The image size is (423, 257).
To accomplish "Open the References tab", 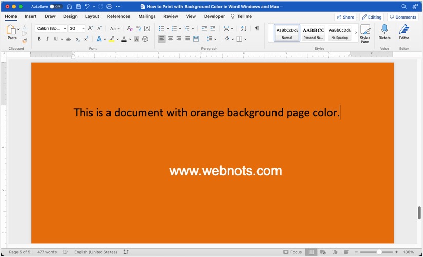I will point(119,16).
